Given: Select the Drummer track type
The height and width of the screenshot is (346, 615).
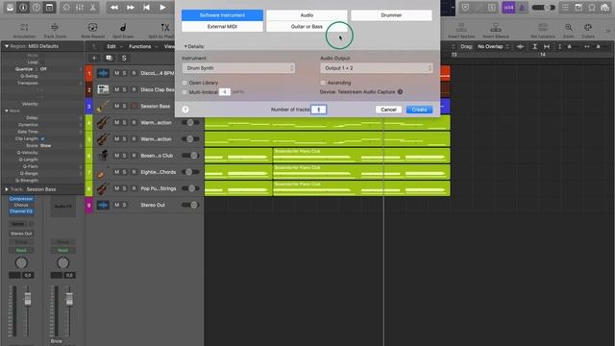Looking at the screenshot, I should 391,15.
